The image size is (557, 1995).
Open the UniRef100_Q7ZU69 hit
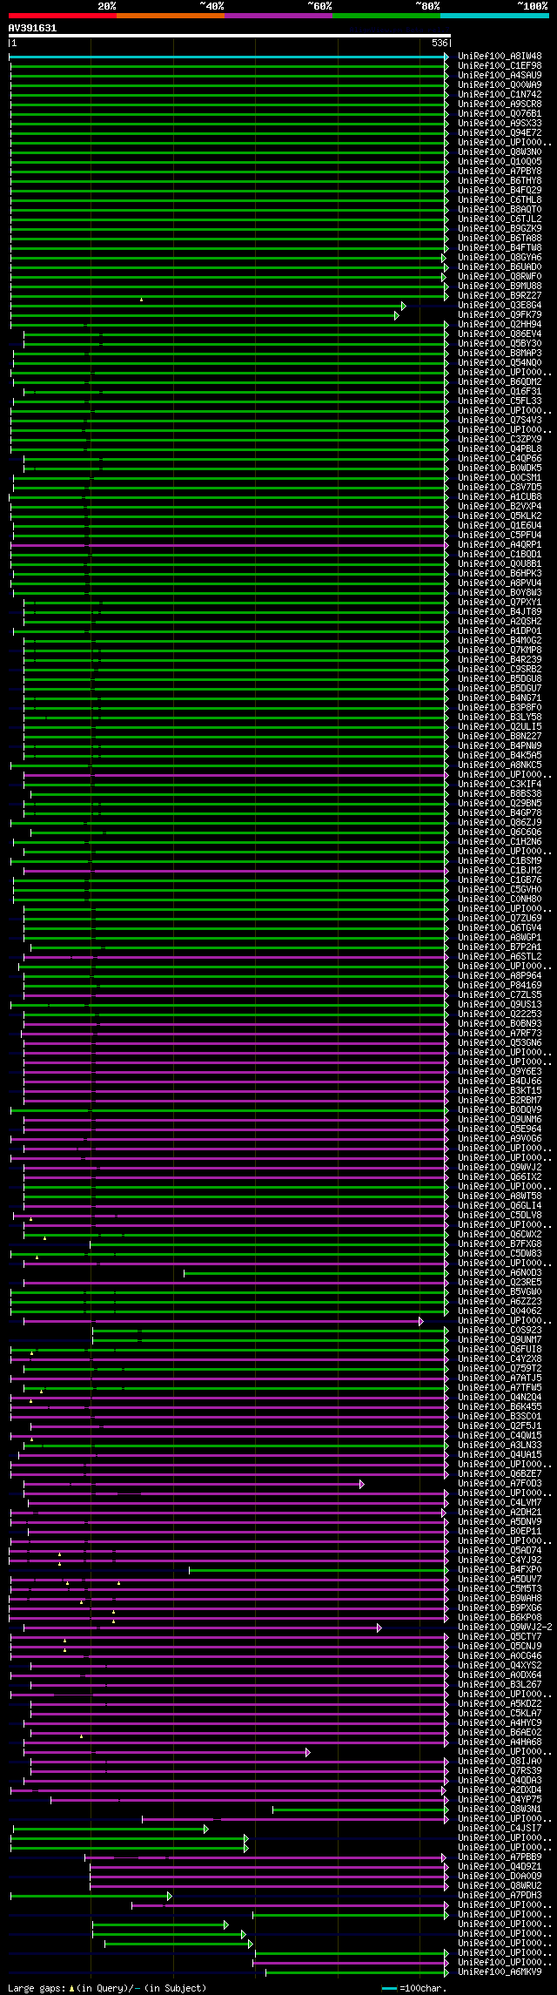pyautogui.click(x=500, y=919)
